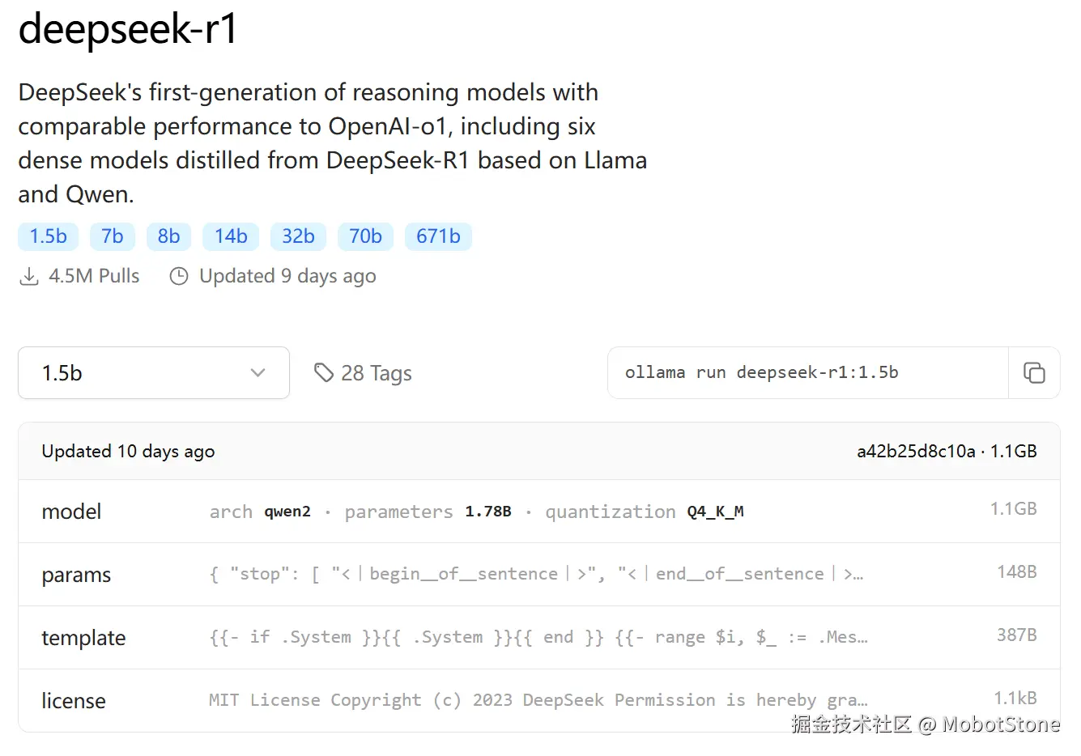Pick the 70b model tag
Image resolution: width=1081 pixels, height=756 pixels.
click(x=365, y=236)
